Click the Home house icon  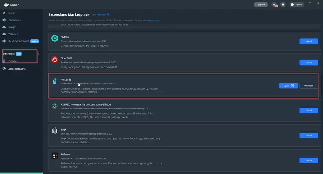(4, 13)
